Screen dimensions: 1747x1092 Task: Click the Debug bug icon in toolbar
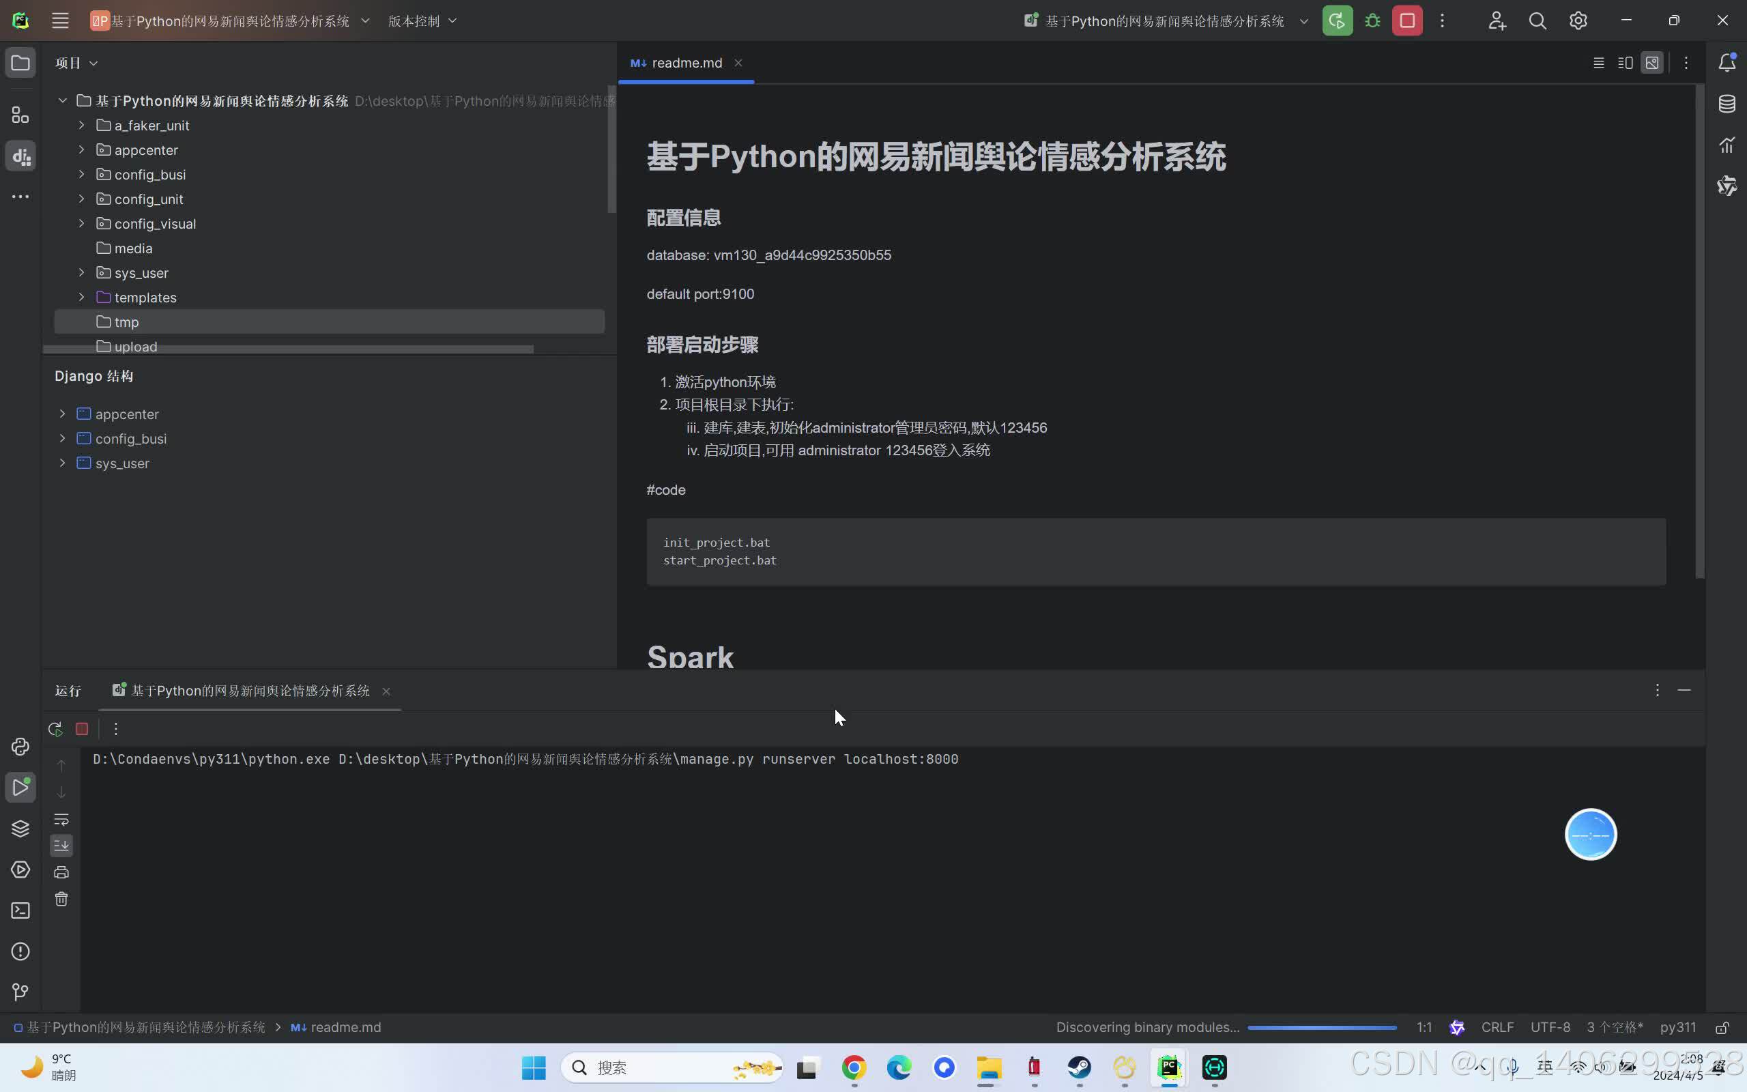pos(1372,21)
